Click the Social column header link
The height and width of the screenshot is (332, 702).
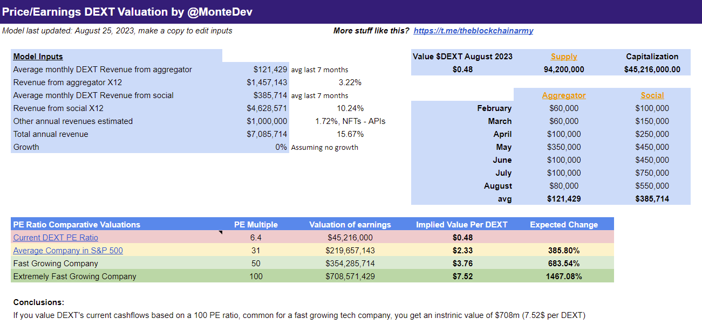(x=652, y=95)
